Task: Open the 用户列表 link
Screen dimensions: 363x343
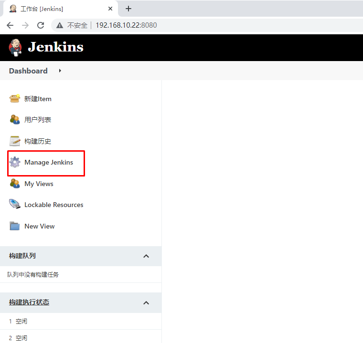Action: point(38,120)
